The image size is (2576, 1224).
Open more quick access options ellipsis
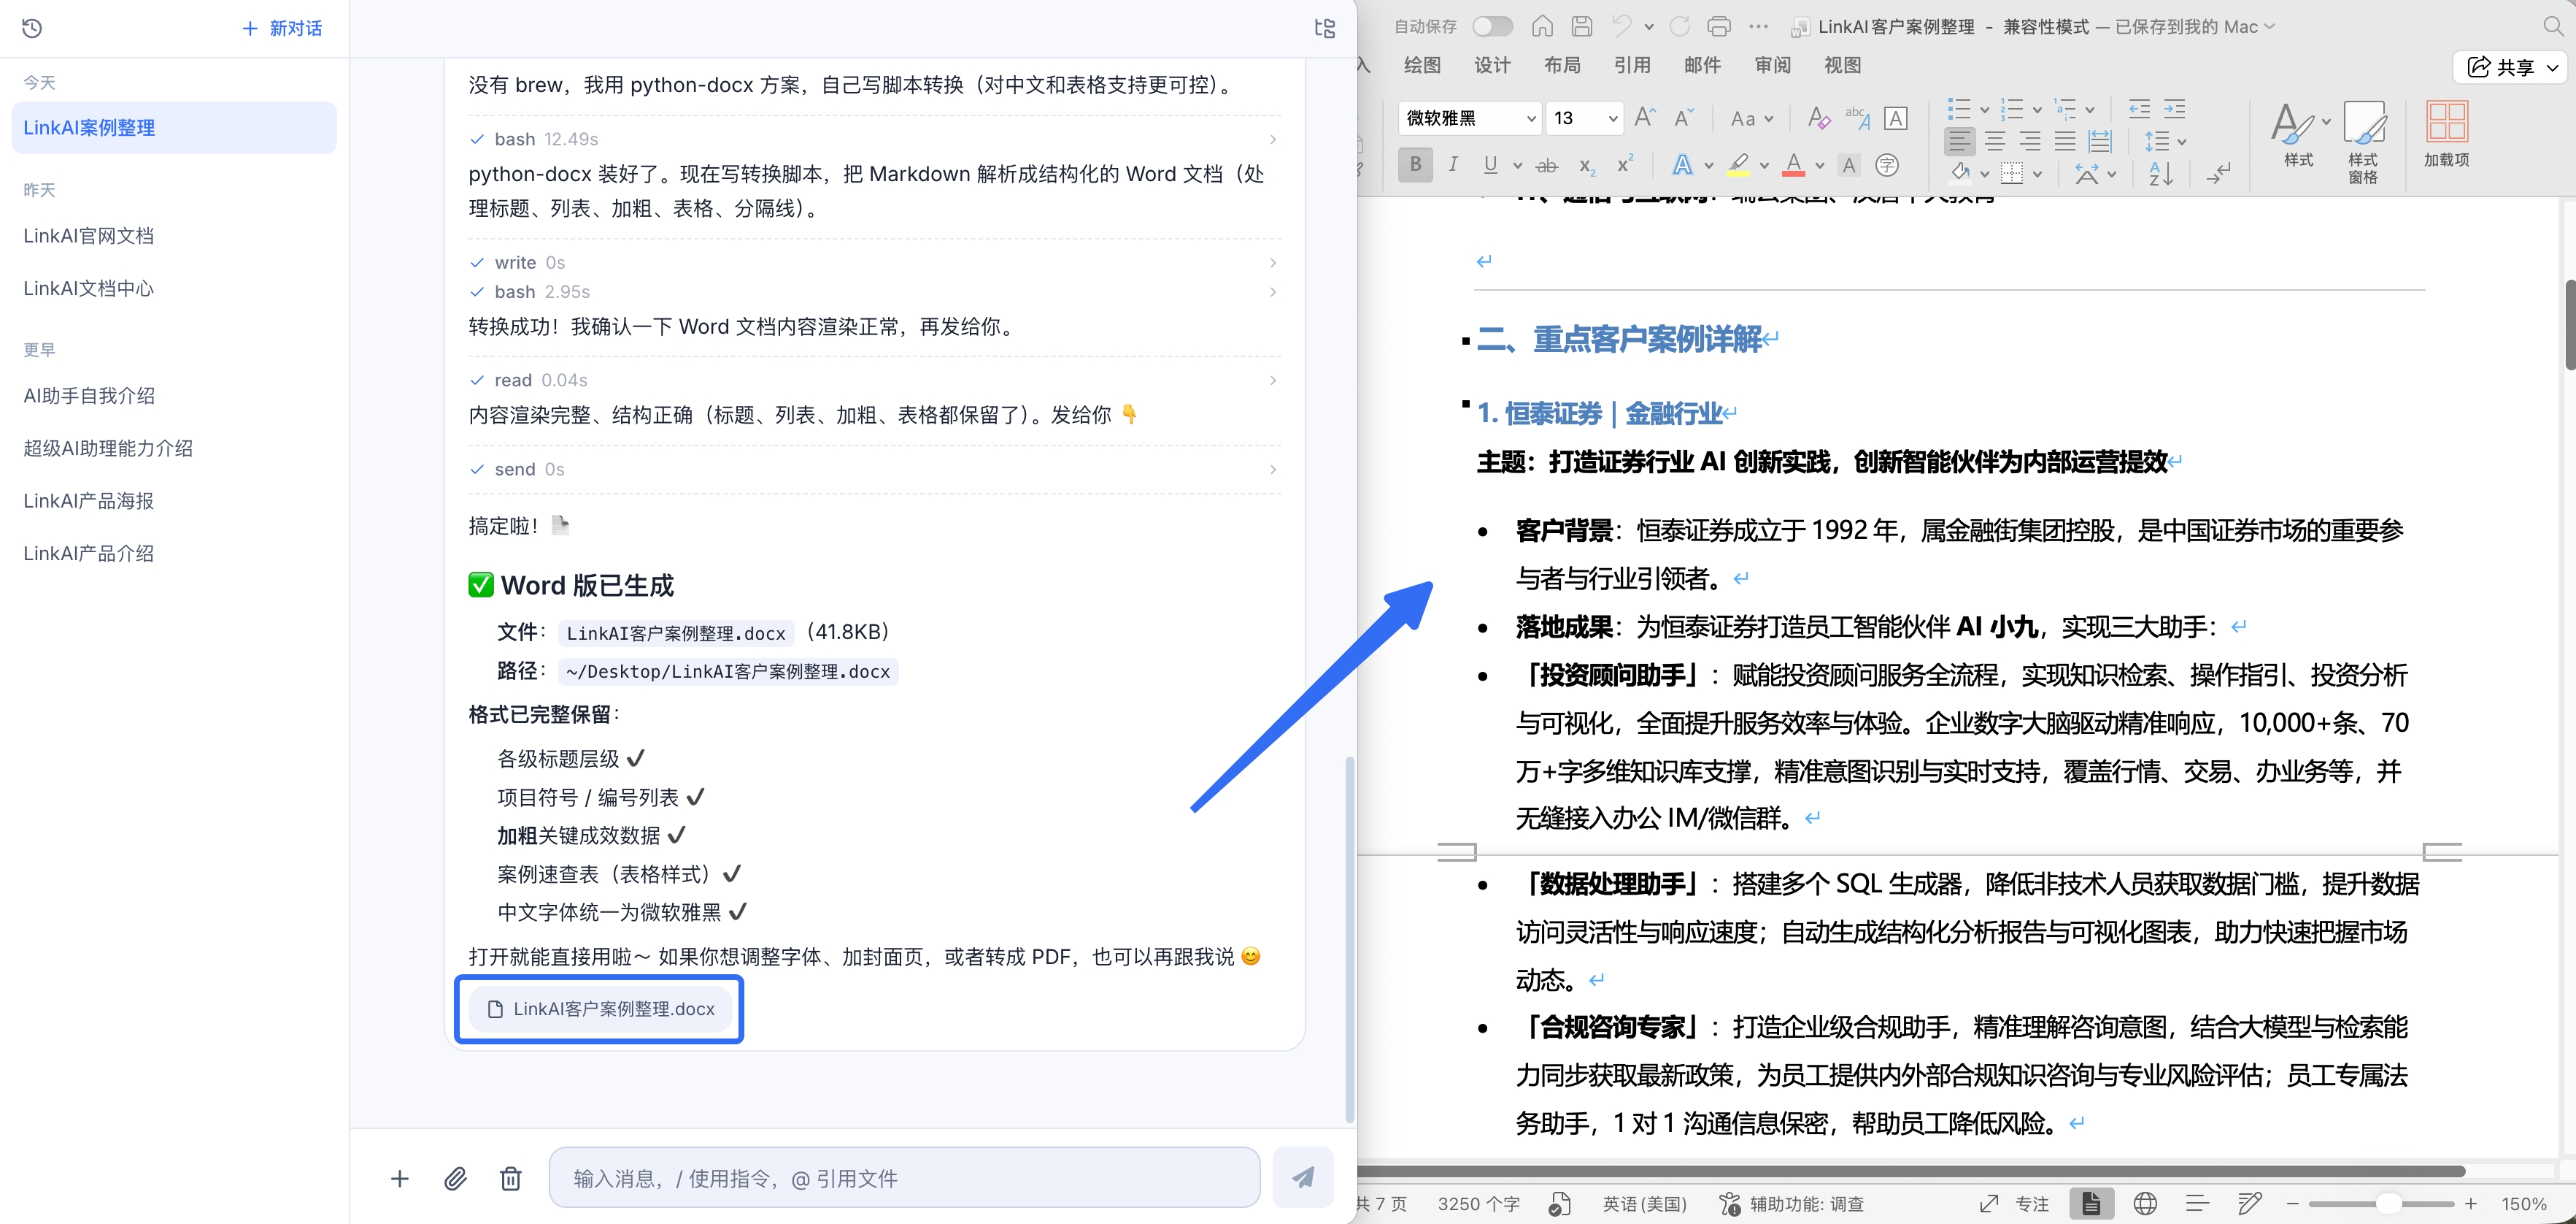pos(1759,27)
